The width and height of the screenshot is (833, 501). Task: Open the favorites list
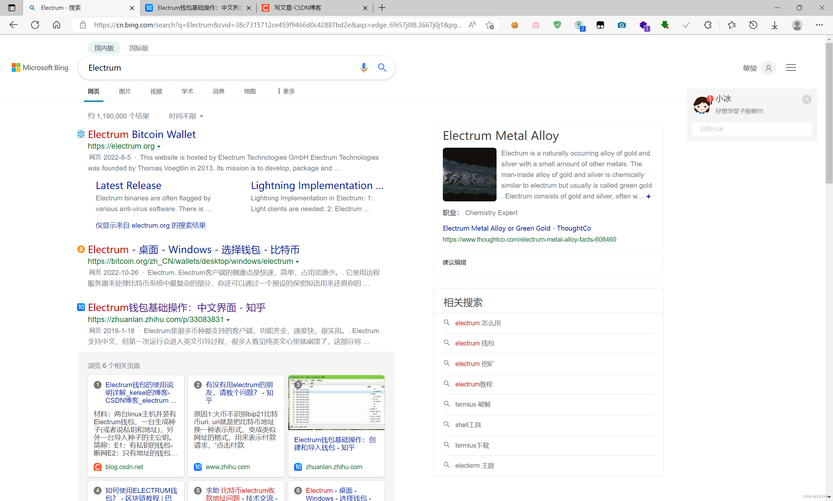pyautogui.click(x=732, y=25)
